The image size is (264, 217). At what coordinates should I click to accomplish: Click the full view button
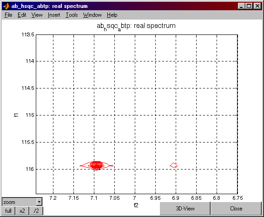[x=8, y=211]
